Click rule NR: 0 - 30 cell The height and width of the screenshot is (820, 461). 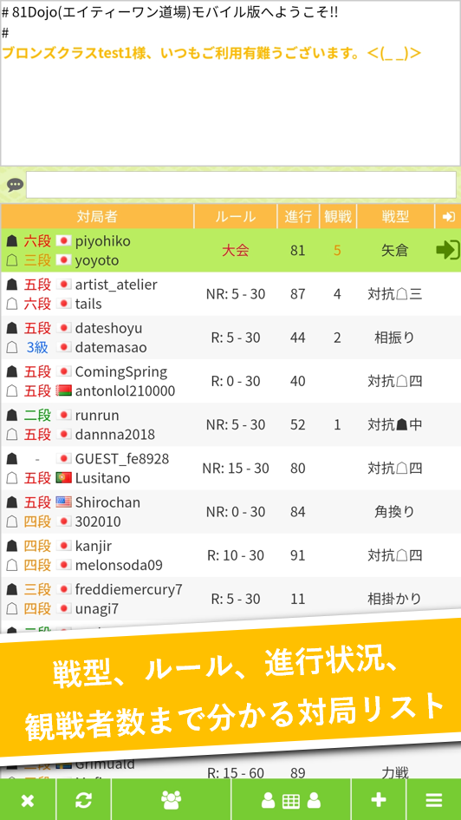pos(236,511)
